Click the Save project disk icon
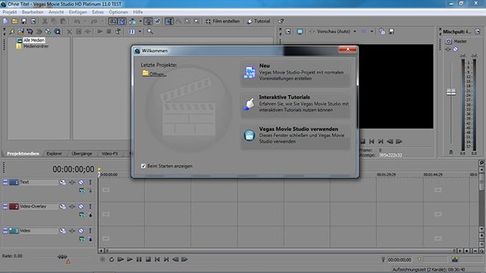486x273 pixels. [24, 21]
